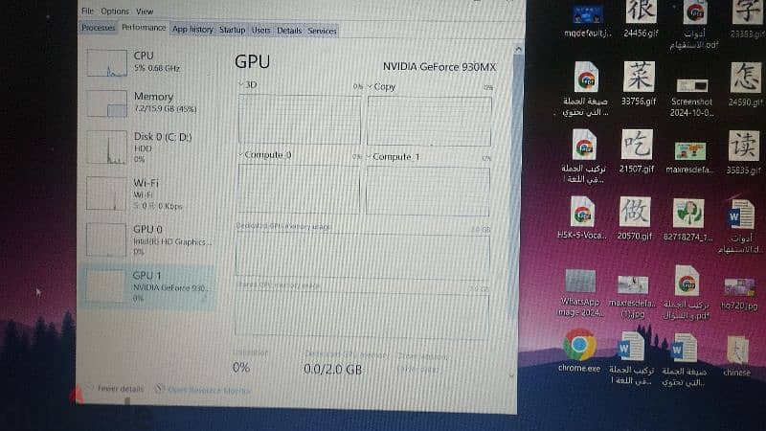This screenshot has width=766, height=431.
Task: Open 24456.gif on the desktop
Action: click(641, 18)
